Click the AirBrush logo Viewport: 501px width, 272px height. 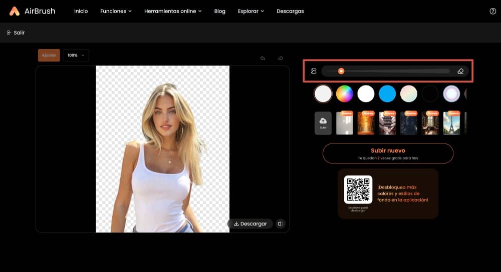[32, 11]
